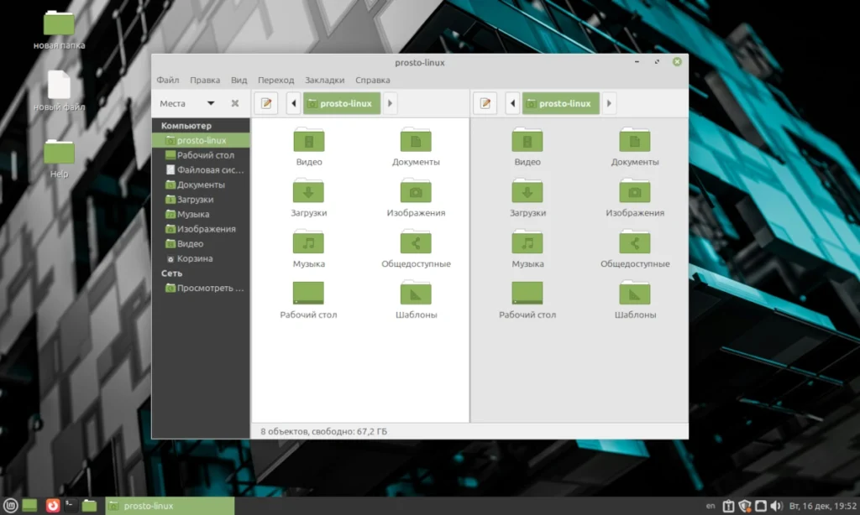Select новая папка desktop folder

pyautogui.click(x=60, y=30)
